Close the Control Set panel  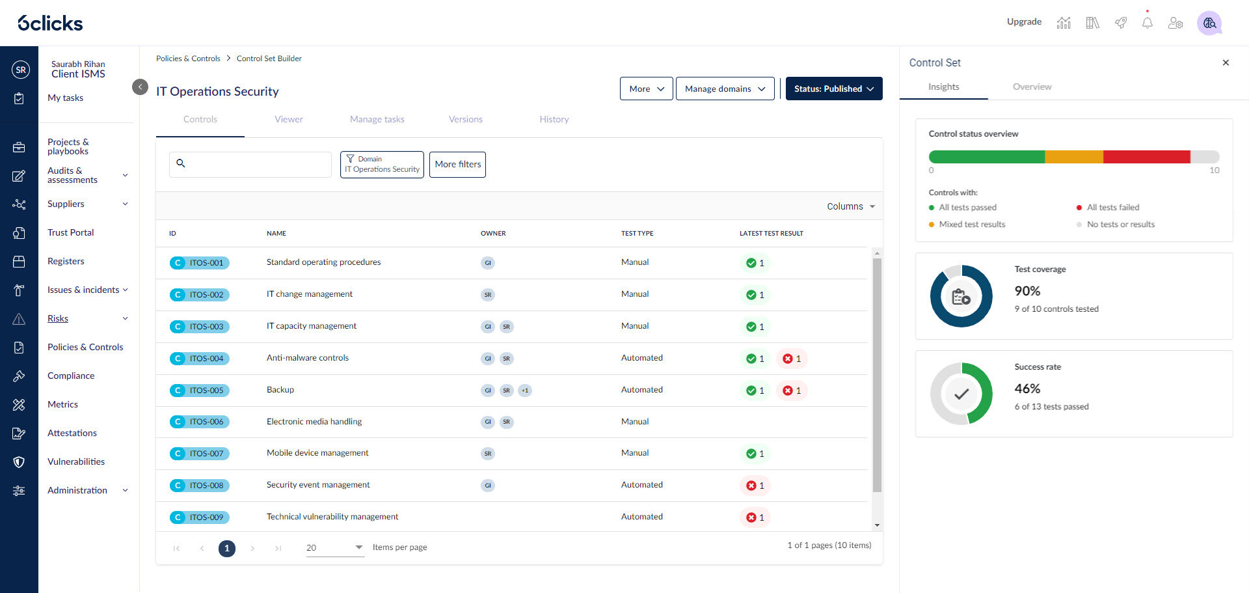click(x=1226, y=62)
